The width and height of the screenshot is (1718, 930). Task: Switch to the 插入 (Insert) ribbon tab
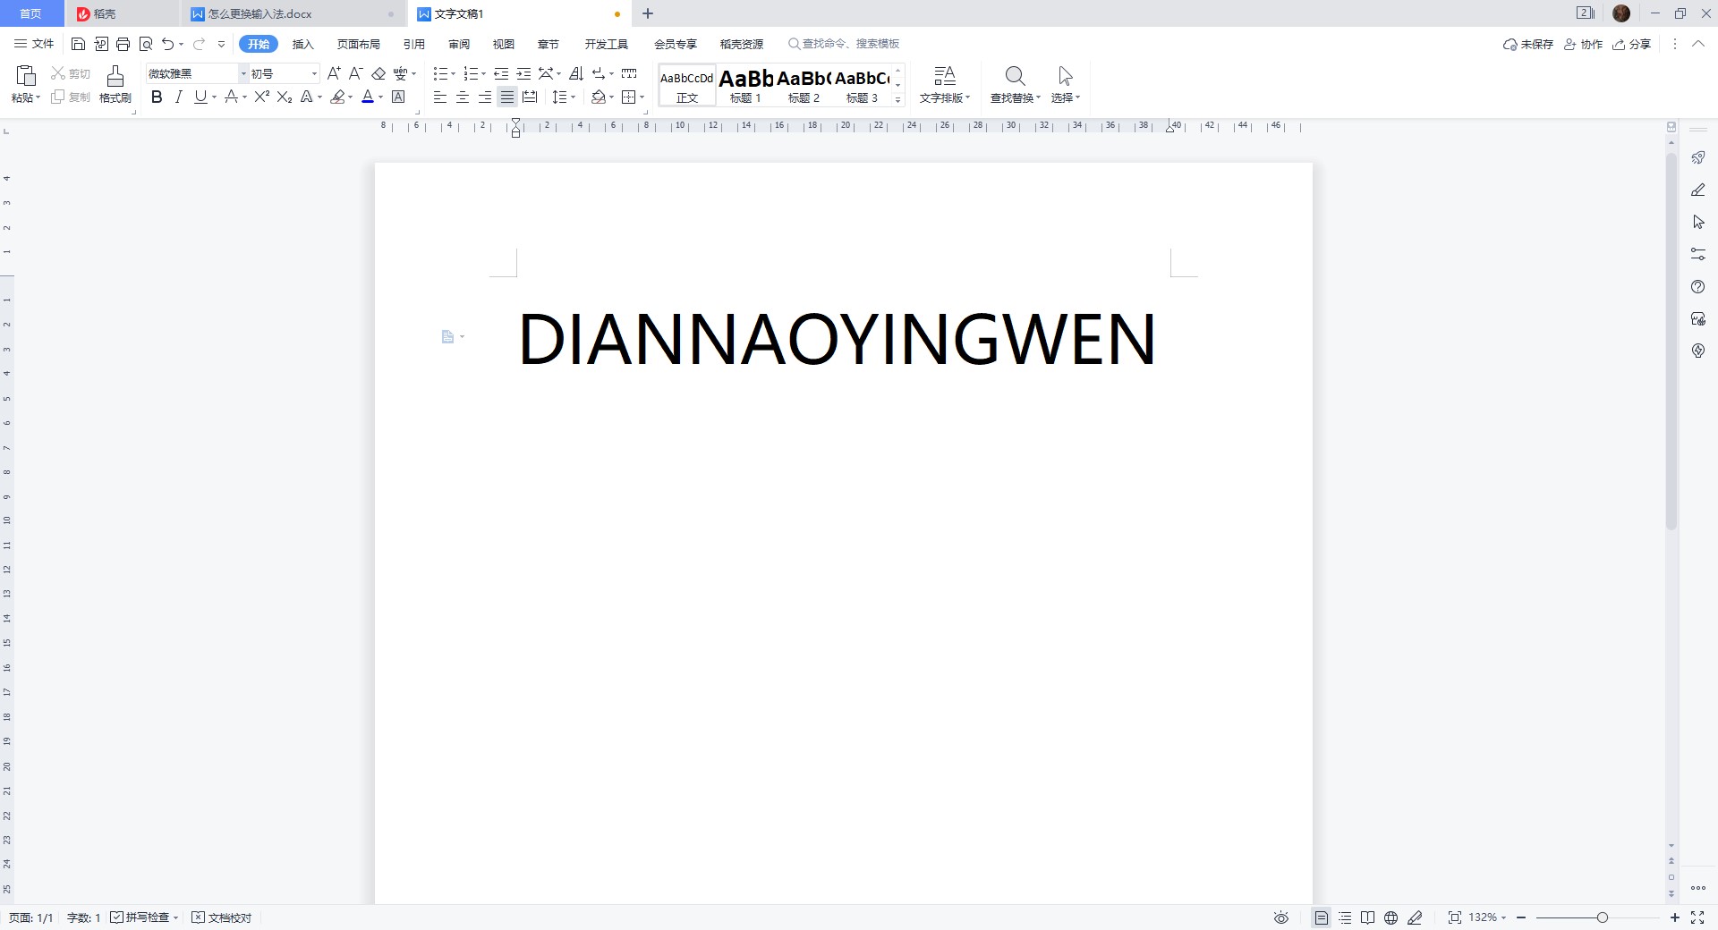click(302, 44)
